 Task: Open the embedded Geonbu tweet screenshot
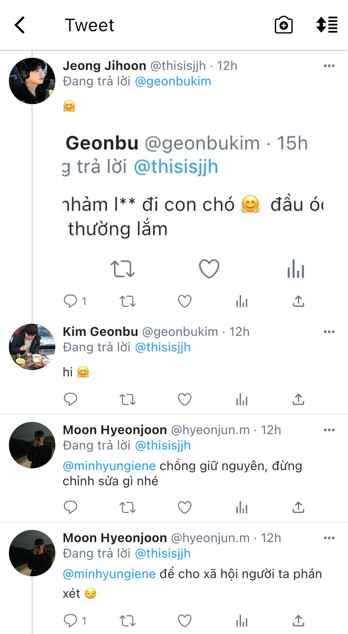pos(193,205)
